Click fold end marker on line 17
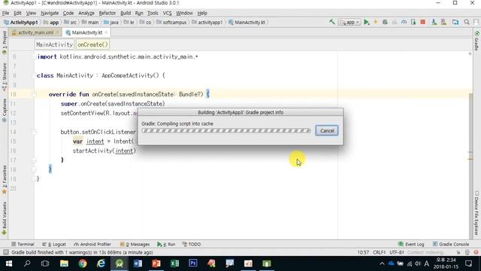The width and height of the screenshot is (481, 271). pyautogui.click(x=34, y=160)
